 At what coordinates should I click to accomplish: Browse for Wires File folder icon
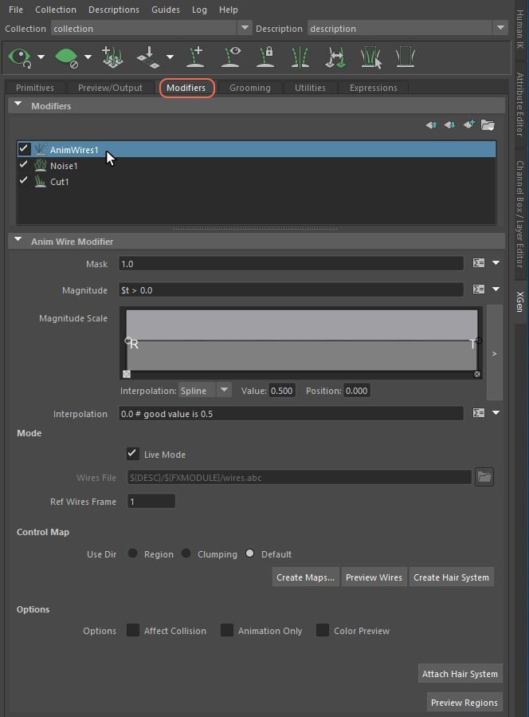coord(484,477)
